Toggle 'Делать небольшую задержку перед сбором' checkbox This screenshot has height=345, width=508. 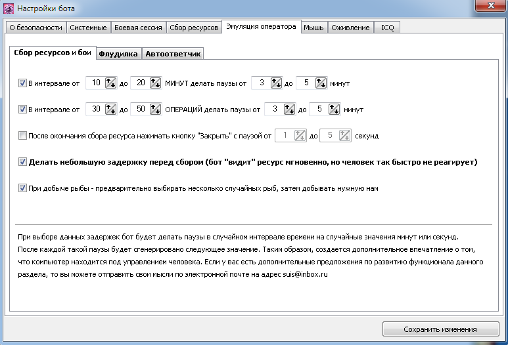22,161
